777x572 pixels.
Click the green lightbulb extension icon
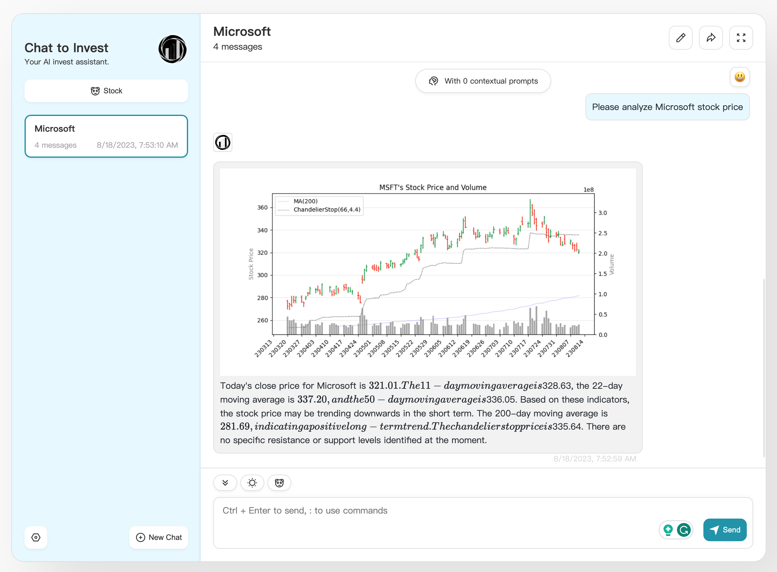click(668, 530)
